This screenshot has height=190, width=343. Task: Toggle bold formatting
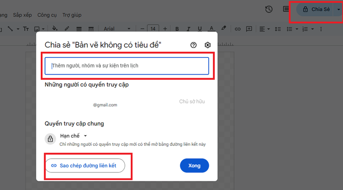pos(177,29)
